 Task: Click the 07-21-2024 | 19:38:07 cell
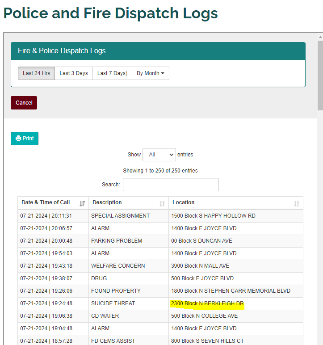[53, 278]
